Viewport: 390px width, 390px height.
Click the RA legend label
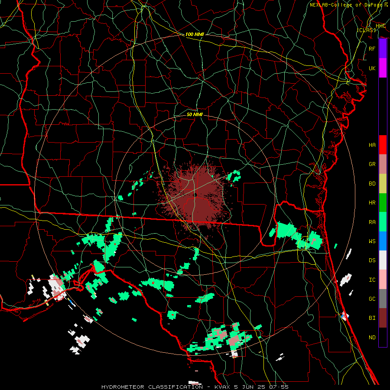point(372,222)
